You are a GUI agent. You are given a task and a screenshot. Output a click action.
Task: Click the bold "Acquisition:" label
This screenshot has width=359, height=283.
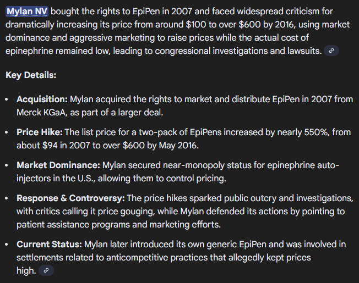pyautogui.click(x=42, y=99)
